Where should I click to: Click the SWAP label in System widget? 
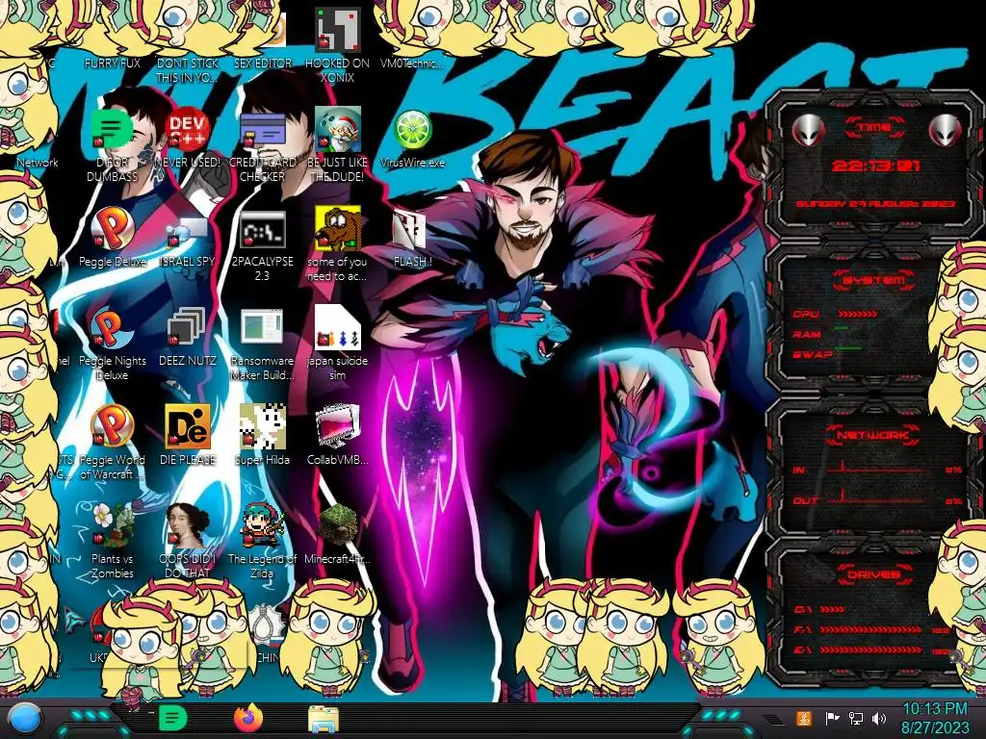tap(812, 354)
